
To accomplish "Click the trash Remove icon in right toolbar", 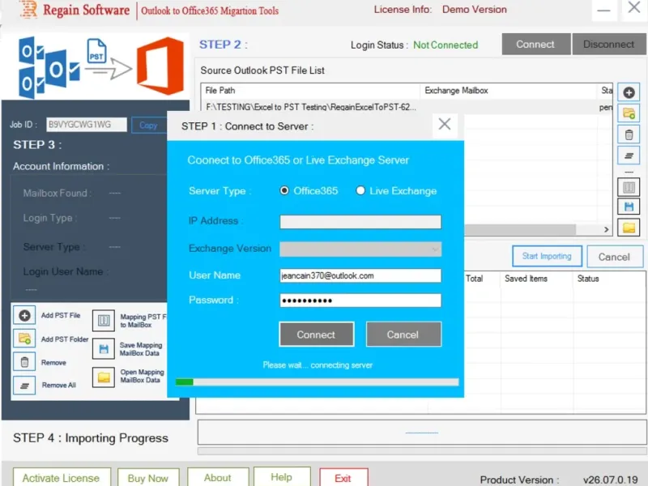I will (629, 134).
